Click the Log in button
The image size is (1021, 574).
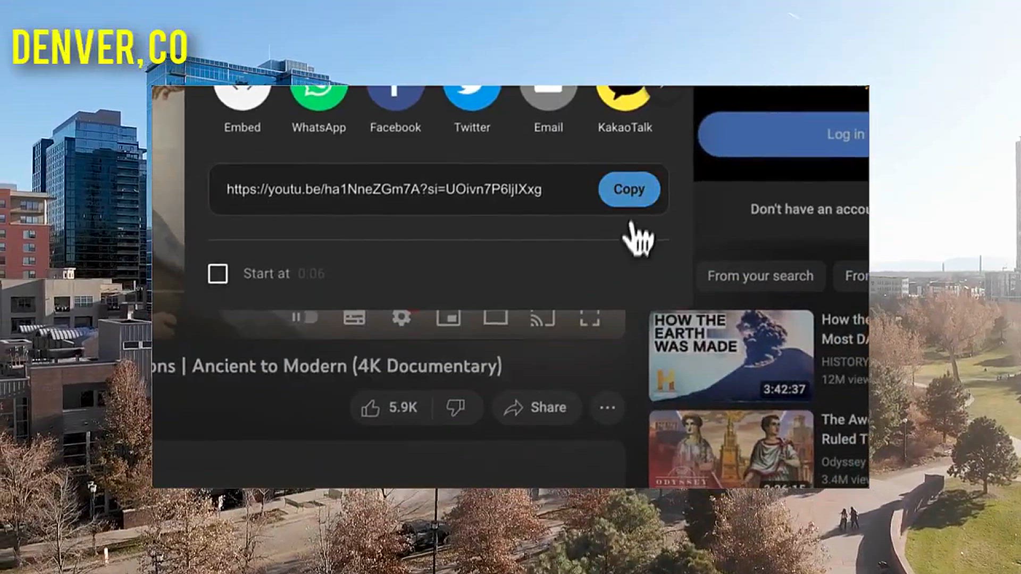tap(783, 134)
